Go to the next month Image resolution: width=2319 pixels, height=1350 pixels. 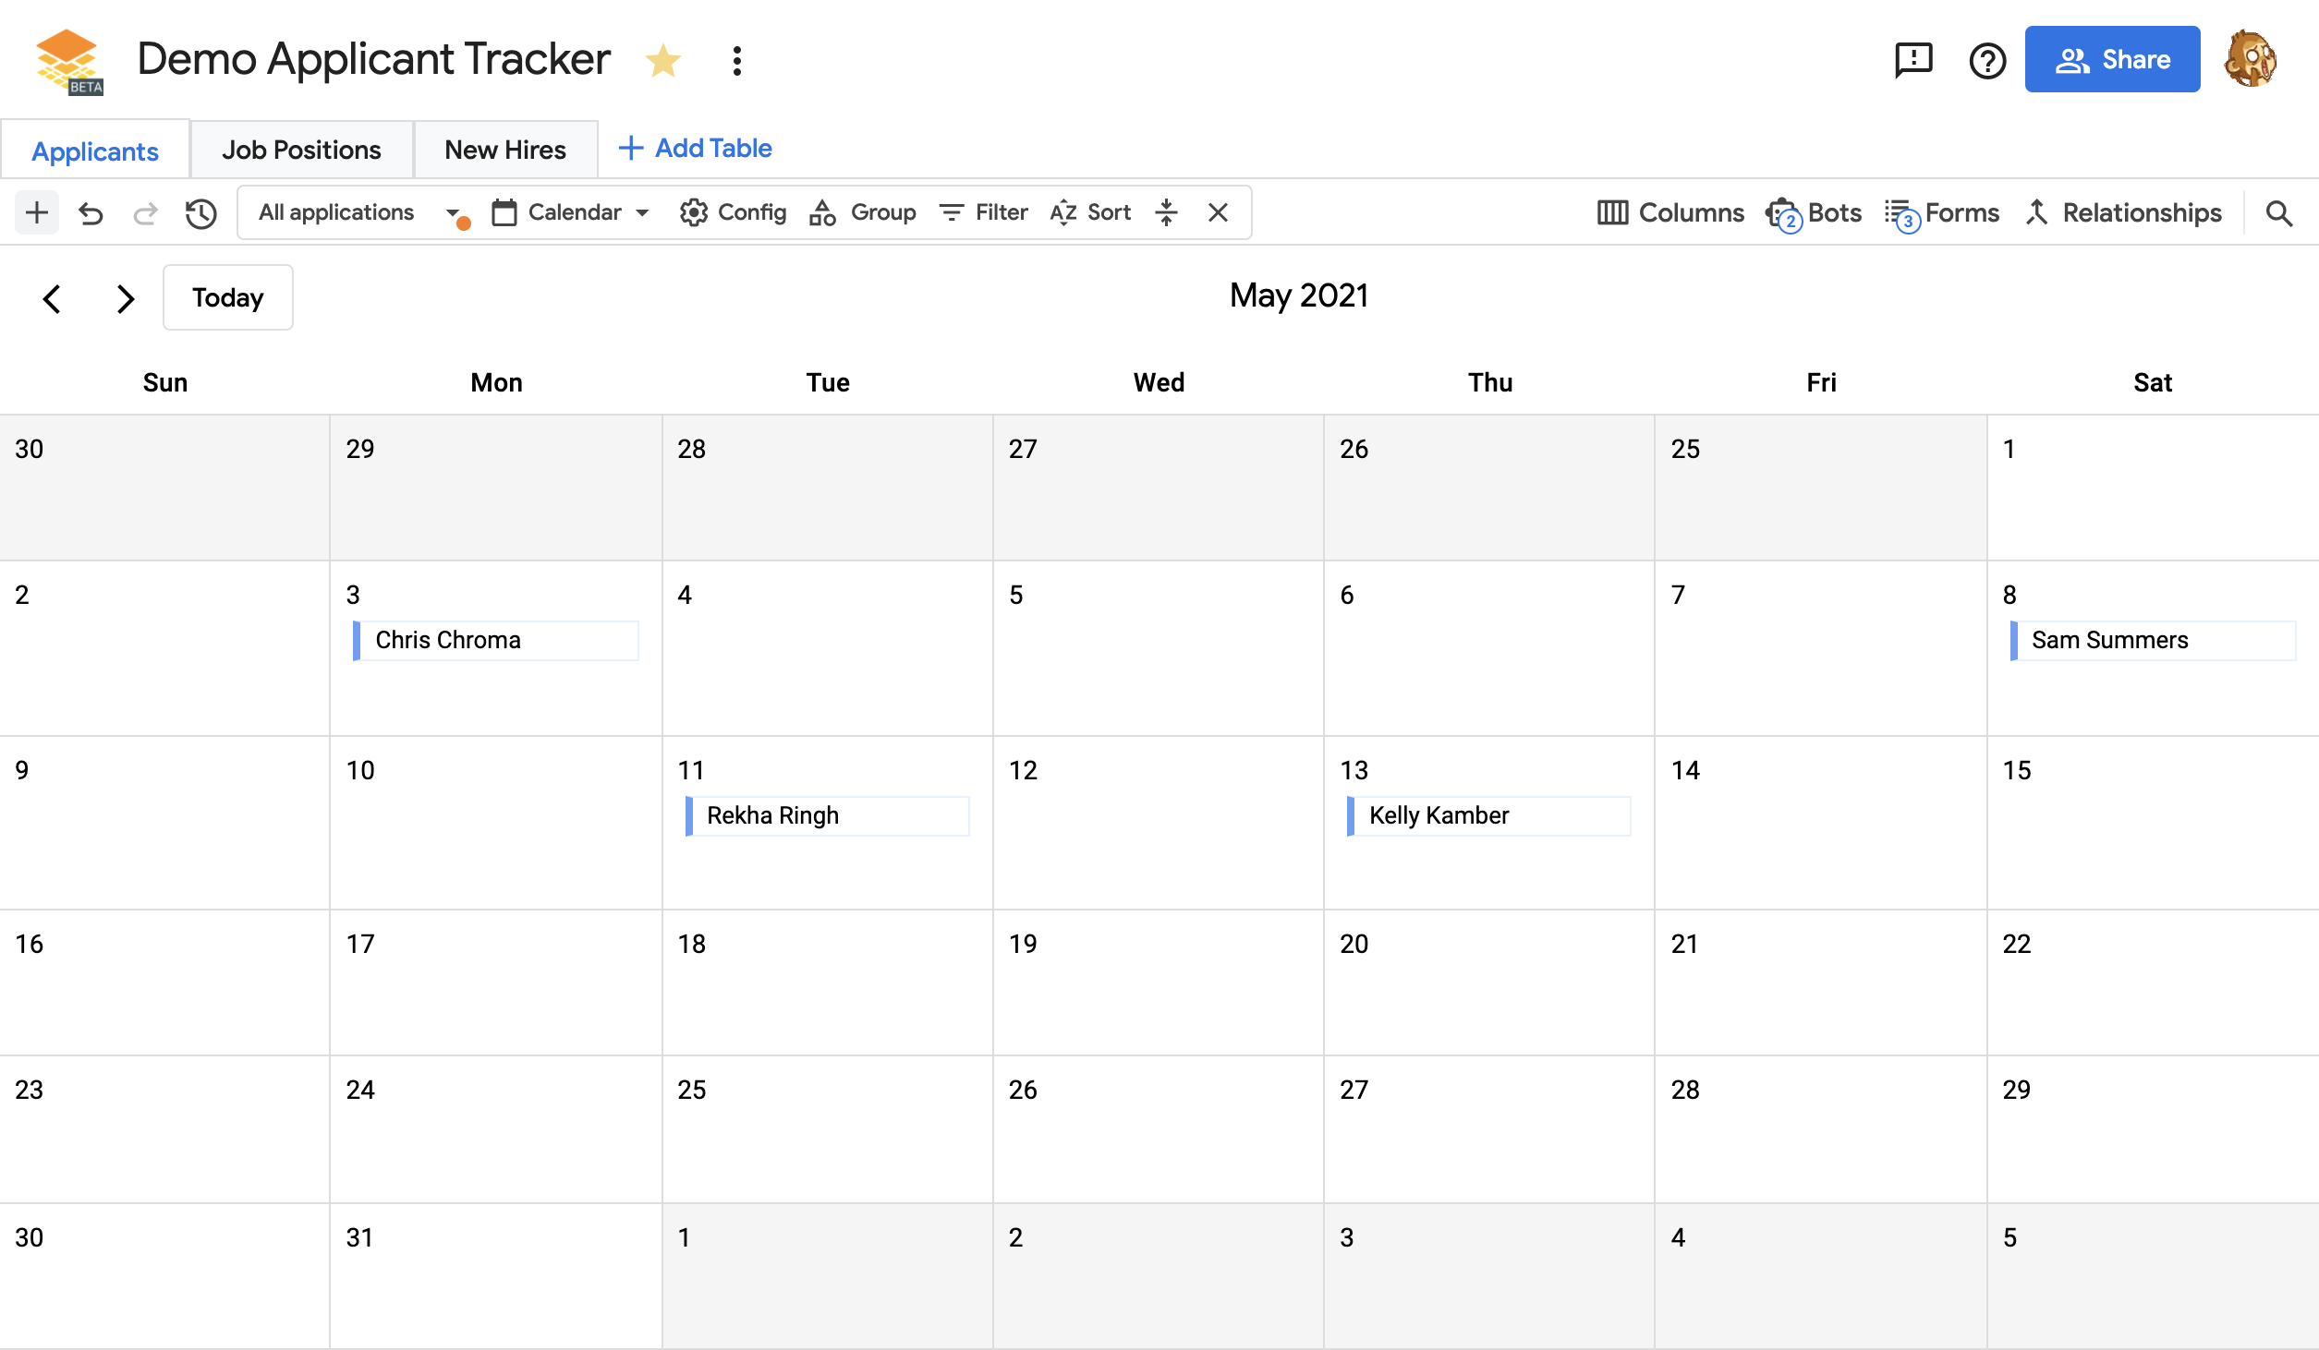[126, 298]
